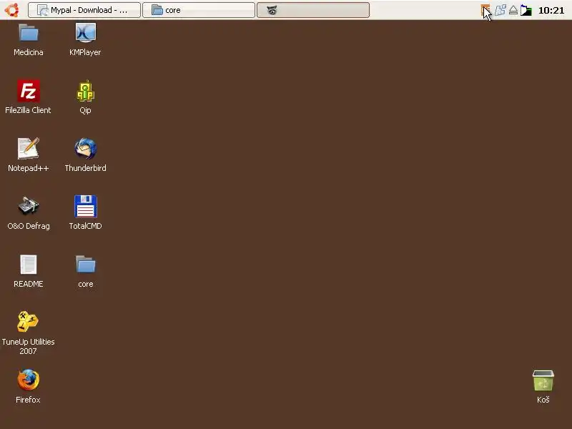Image resolution: width=572 pixels, height=429 pixels.
Task: Click the 10:21 clock
Action: 551,10
